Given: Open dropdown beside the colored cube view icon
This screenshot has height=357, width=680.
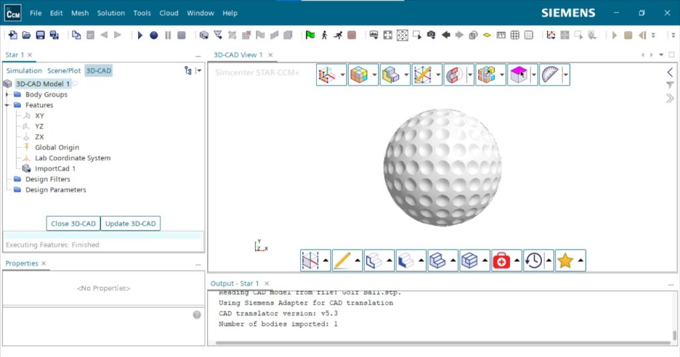Looking at the screenshot, I should [374, 75].
